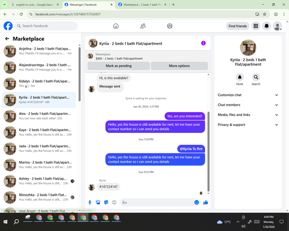289x231 pixels.
Task: Open the notifications bell in the header
Action: tap(266, 26)
